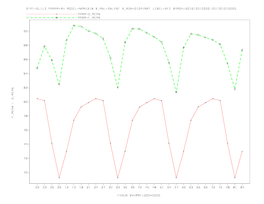
Task: Click the 82 tick on the y-axis
Action: click(x=26, y=88)
